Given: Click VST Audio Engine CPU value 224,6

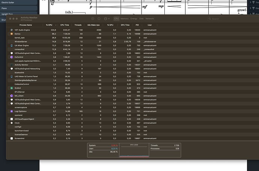Looking at the screenshot, I should (53, 30).
